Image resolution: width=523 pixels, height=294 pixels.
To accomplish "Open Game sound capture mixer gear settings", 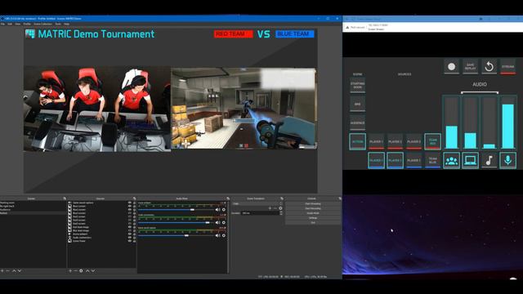I will [x=224, y=235].
